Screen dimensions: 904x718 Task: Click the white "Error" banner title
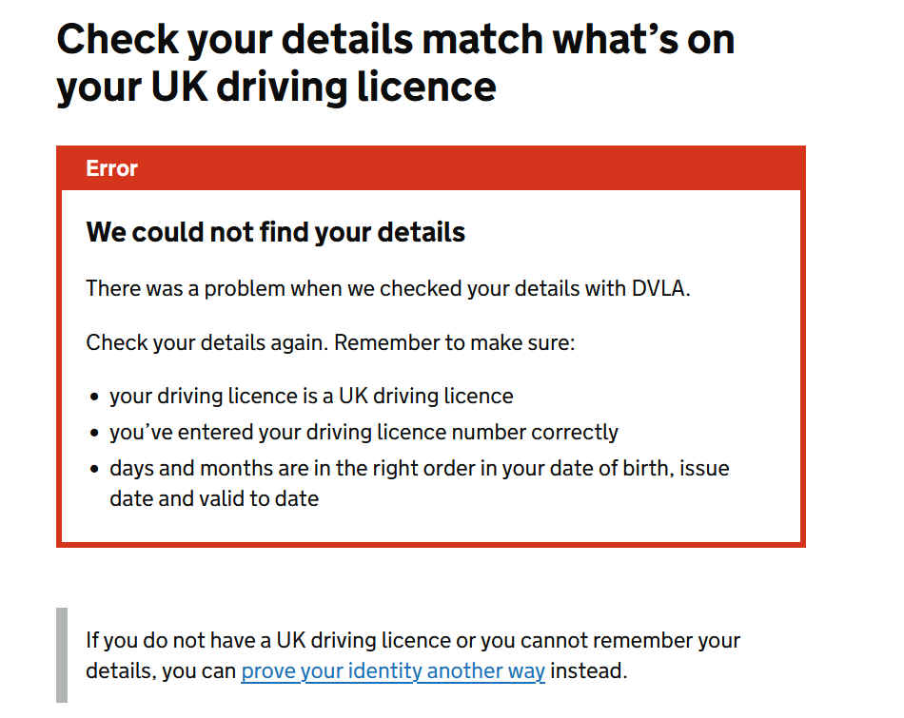click(111, 168)
